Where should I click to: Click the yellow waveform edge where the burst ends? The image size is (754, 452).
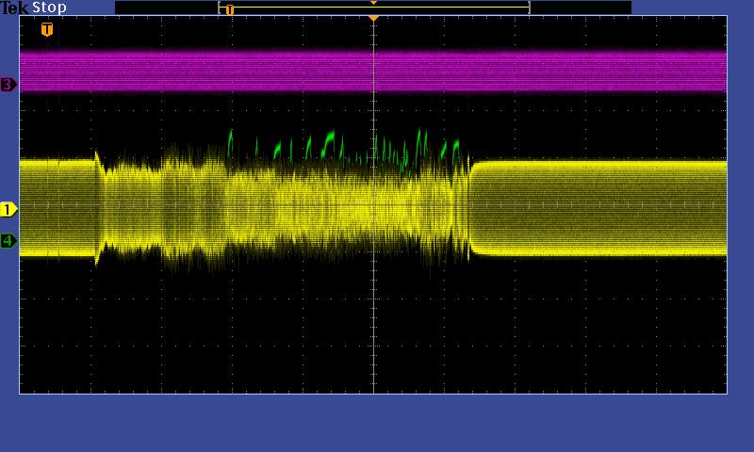pos(470,207)
